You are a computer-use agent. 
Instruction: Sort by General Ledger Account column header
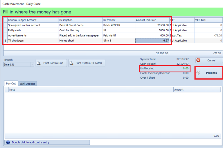click(33, 20)
